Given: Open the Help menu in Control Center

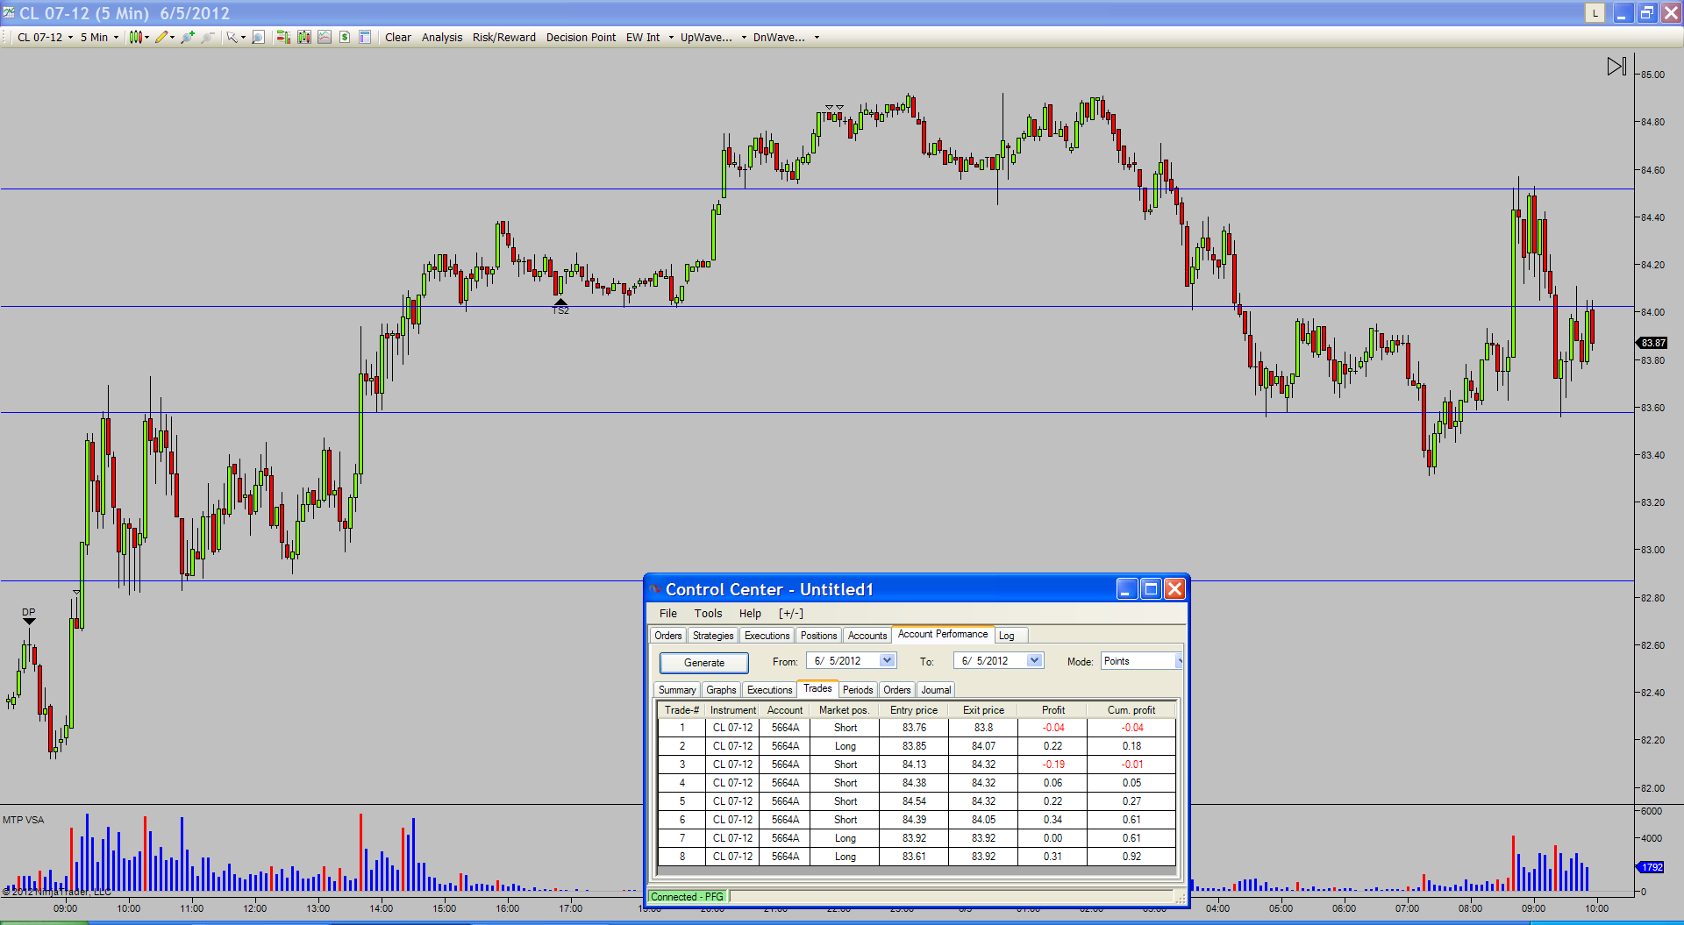Looking at the screenshot, I should [750, 614].
